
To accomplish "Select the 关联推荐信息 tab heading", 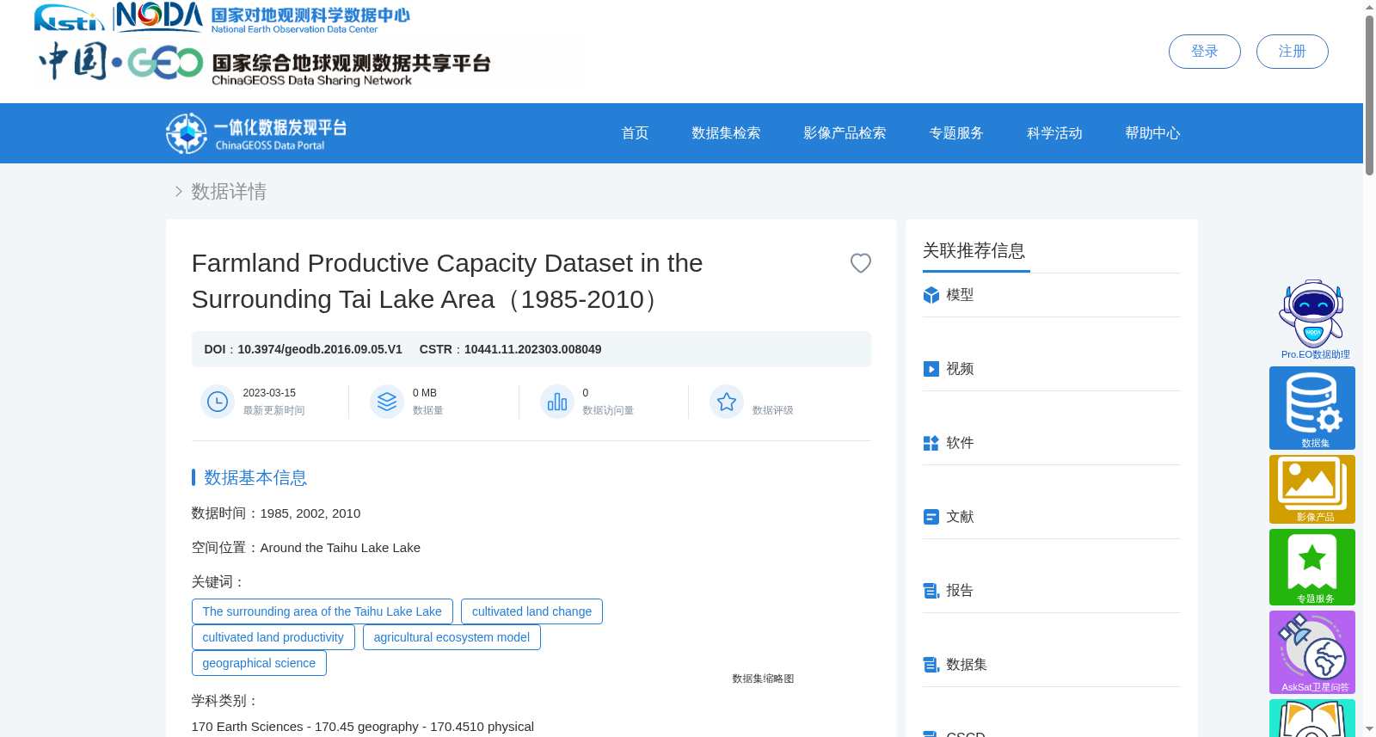I will [x=974, y=251].
